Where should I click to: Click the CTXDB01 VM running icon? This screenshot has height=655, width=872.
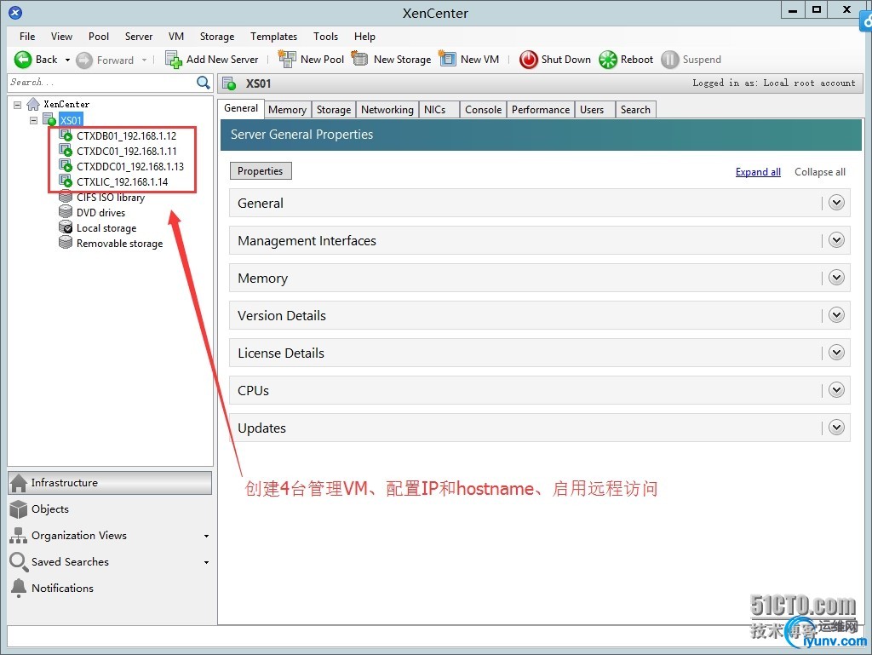click(x=66, y=135)
